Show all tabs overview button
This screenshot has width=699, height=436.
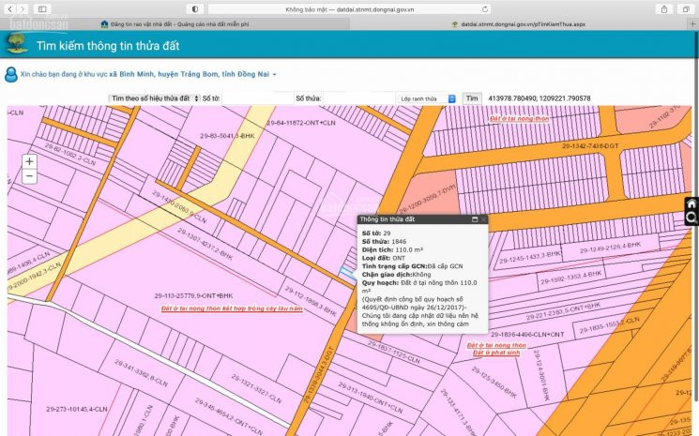click(x=686, y=8)
